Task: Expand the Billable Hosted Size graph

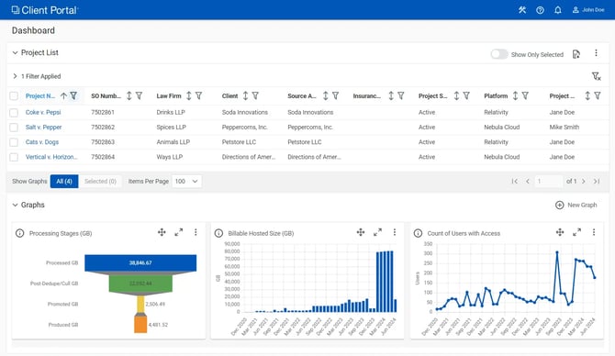Action: click(377, 232)
